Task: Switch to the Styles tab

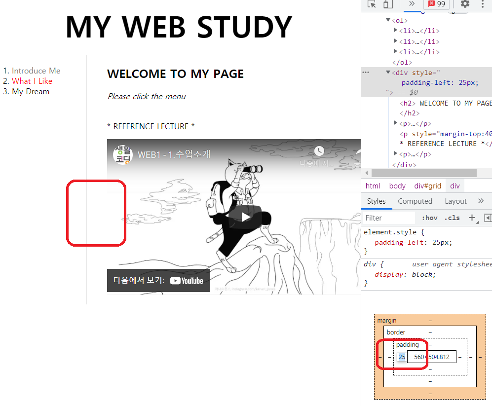Action: [376, 201]
